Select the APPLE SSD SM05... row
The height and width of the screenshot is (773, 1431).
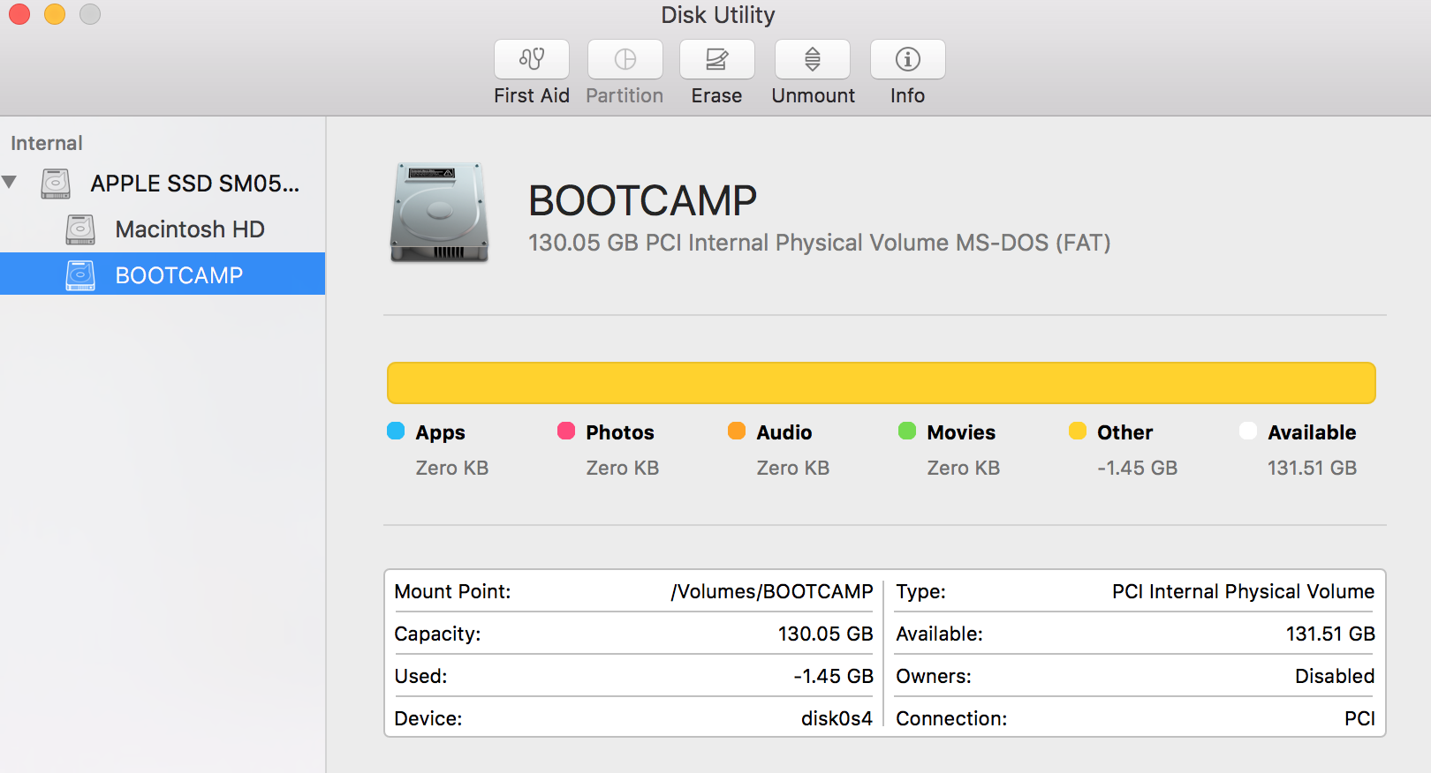point(163,184)
